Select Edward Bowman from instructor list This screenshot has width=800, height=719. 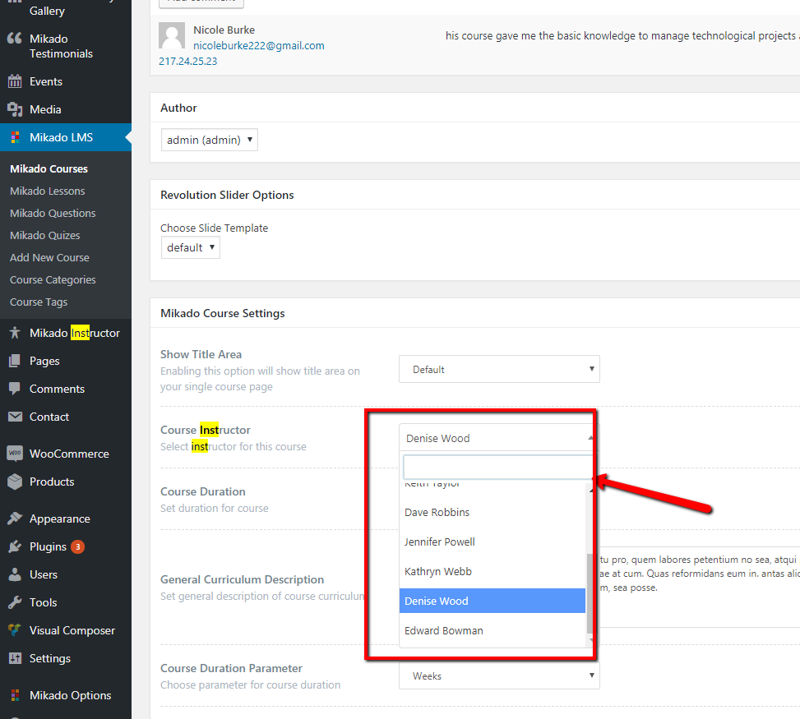pyautogui.click(x=492, y=630)
